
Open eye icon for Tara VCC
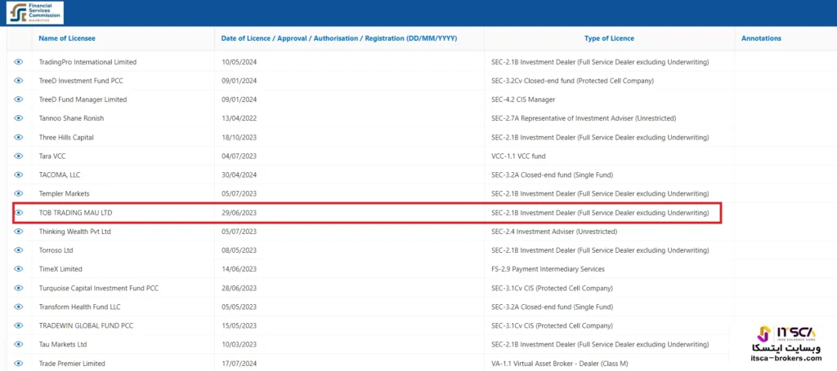click(19, 156)
